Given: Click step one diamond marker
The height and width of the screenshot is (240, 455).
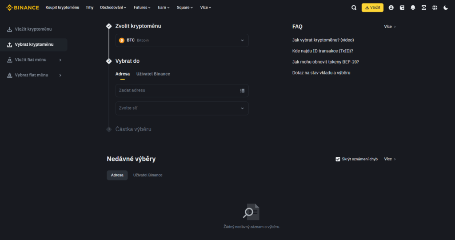Looking at the screenshot, I should tap(109, 26).
